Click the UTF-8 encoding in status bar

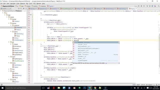coord(143,85)
